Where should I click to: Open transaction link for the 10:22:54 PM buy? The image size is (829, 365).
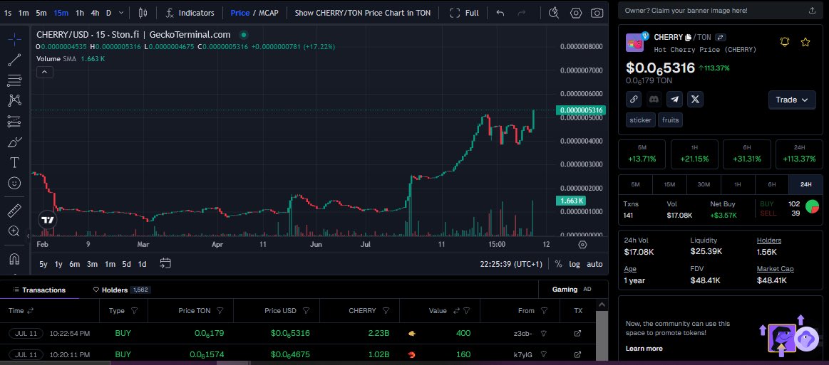(577, 334)
